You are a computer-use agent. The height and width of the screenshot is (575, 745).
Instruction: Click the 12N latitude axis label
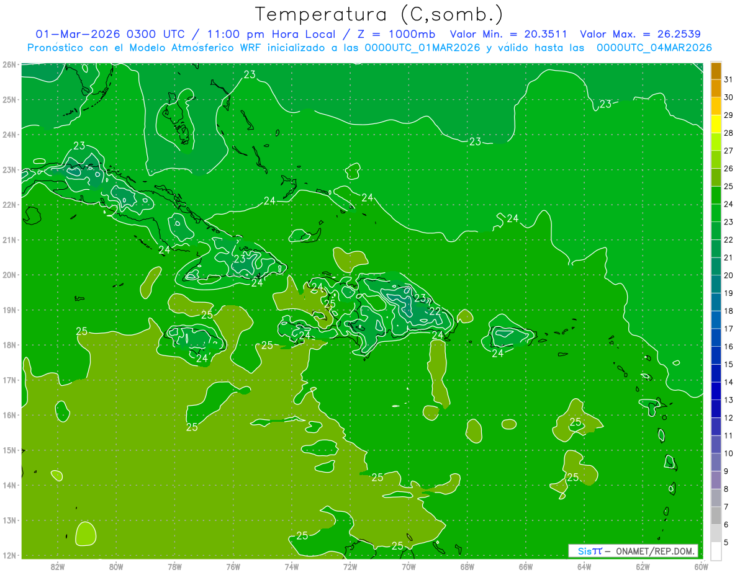[9, 555]
